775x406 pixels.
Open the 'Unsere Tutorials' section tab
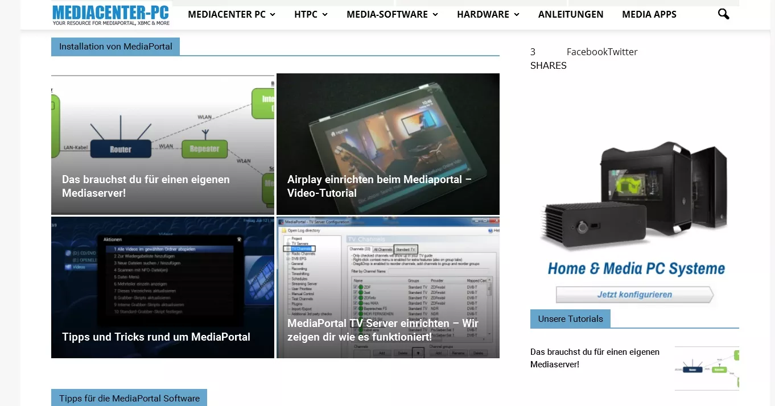pyautogui.click(x=570, y=318)
